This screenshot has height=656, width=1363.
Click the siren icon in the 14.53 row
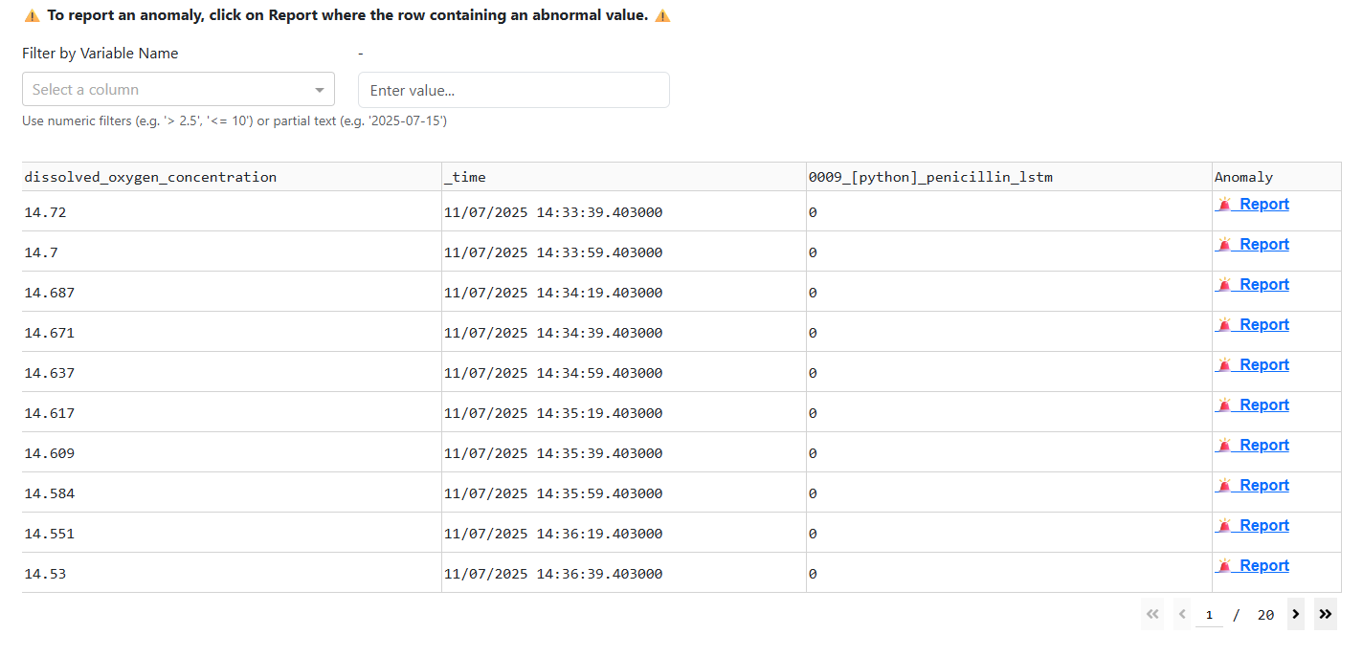[1224, 565]
